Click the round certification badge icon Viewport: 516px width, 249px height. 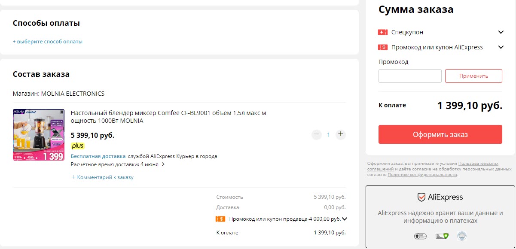[x=462, y=236]
